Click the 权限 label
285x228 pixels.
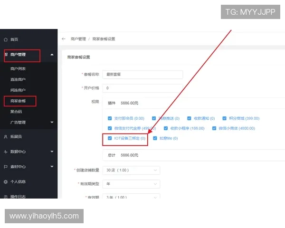[x=95, y=102]
